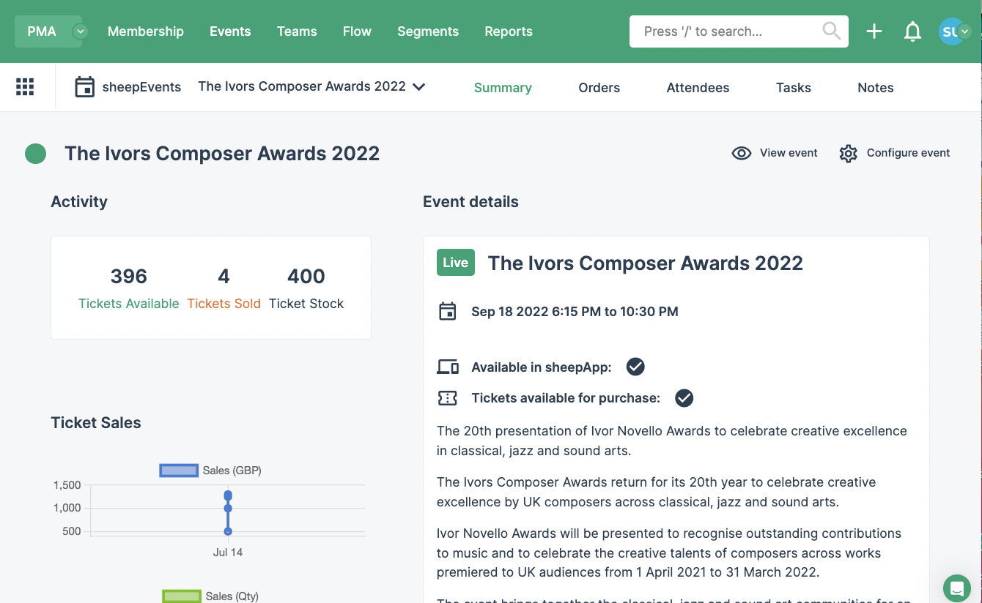
Task: Expand The Ivors Composer Awards 2022 event selector
Action: coord(418,86)
